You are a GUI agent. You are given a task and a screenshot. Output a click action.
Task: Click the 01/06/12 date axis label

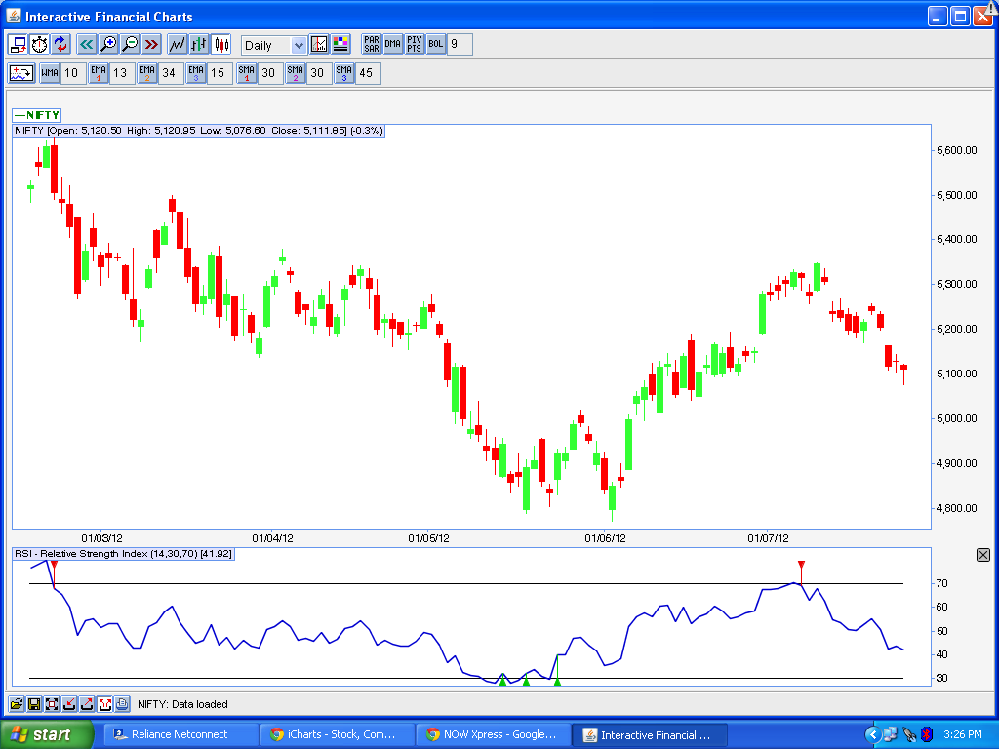pyautogui.click(x=605, y=538)
